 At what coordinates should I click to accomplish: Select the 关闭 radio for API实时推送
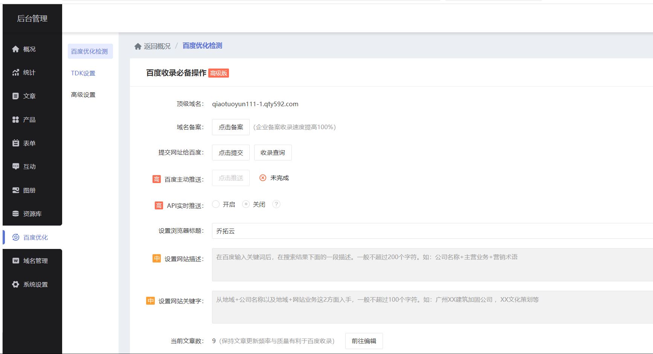pos(246,204)
